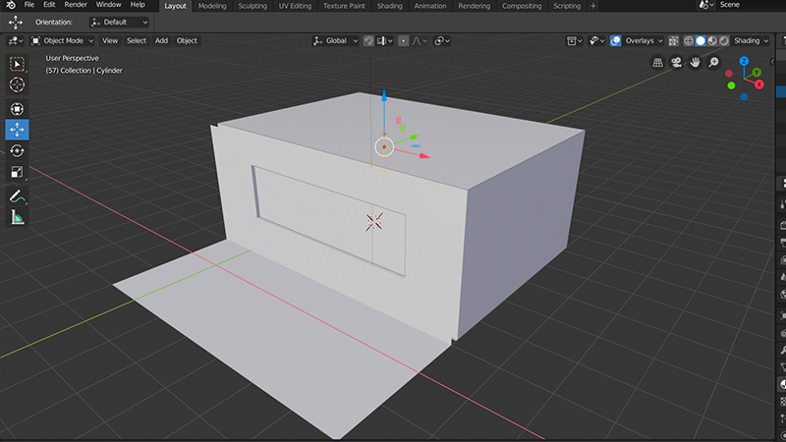Screen dimensions: 786x442
Task: Open the editor type dropdown
Action: [x=16, y=40]
